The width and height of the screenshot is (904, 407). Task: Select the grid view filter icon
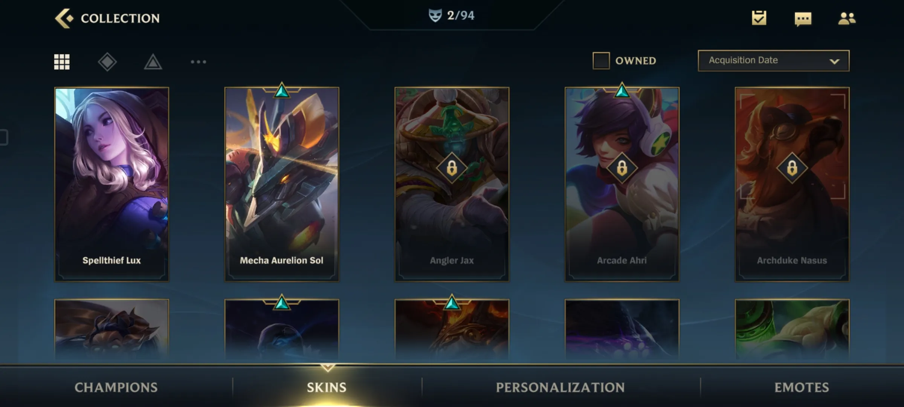point(62,62)
